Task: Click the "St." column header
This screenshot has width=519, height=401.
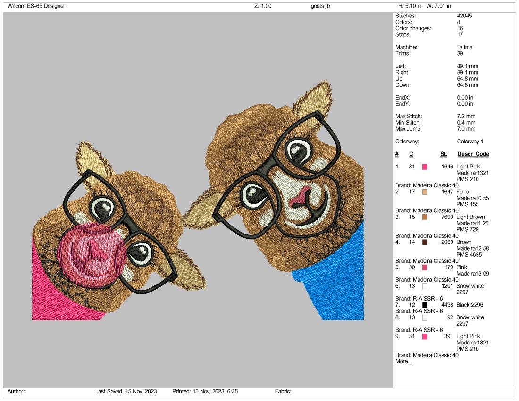Action: (x=444, y=154)
